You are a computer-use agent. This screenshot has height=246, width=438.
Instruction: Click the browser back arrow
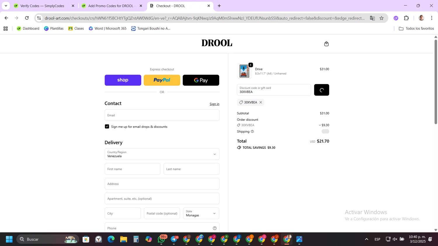6,18
